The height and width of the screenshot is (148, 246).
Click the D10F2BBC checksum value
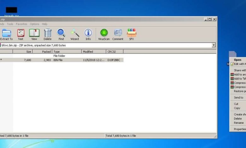[x=114, y=60]
